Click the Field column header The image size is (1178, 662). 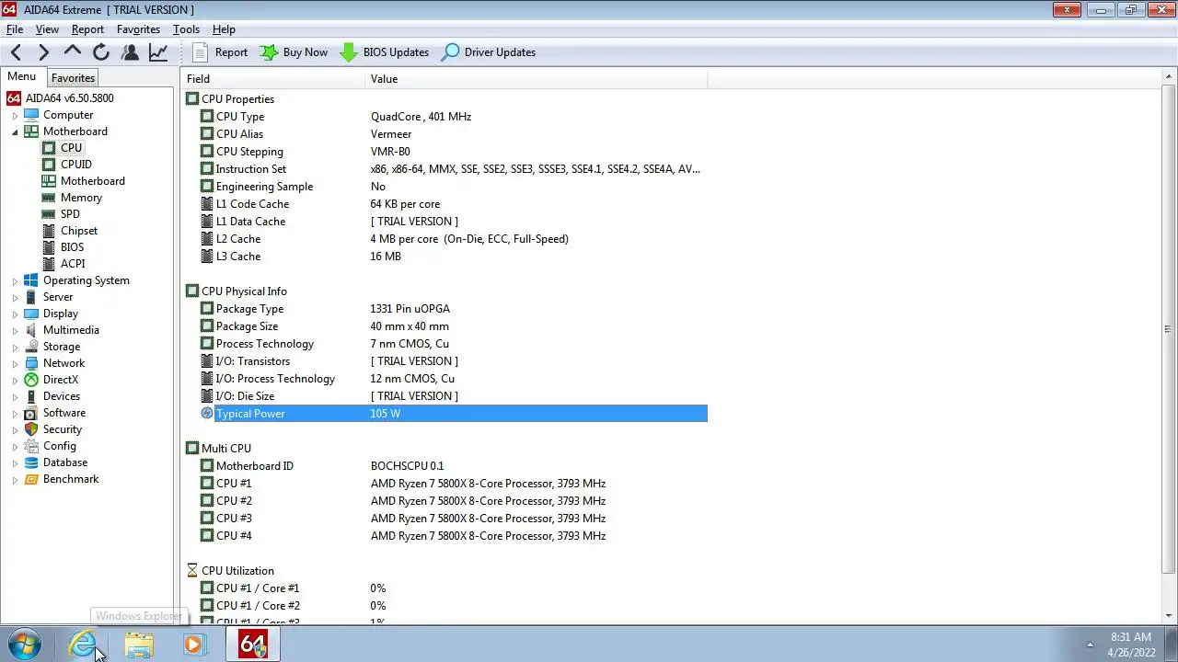pos(273,79)
